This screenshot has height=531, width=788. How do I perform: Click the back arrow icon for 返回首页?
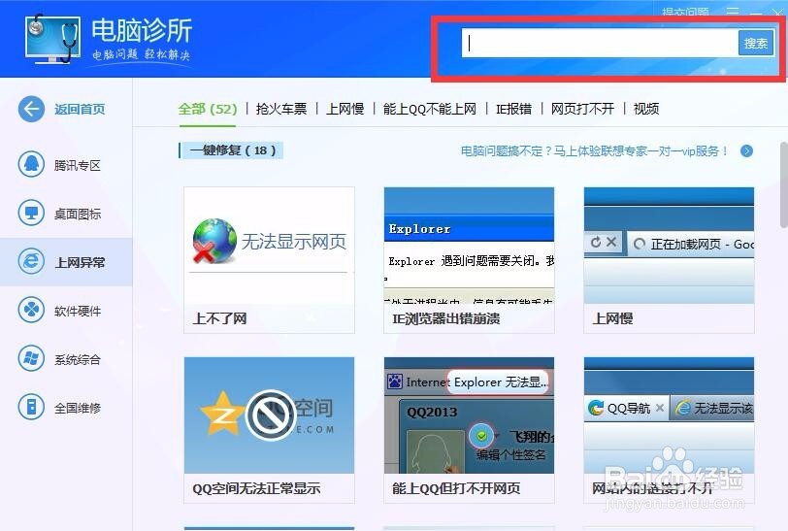[31, 109]
